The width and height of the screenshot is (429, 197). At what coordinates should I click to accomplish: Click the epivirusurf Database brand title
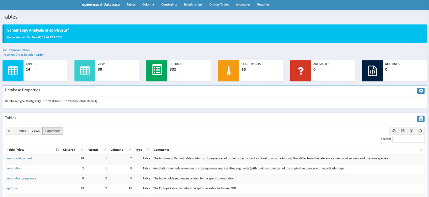101,5
